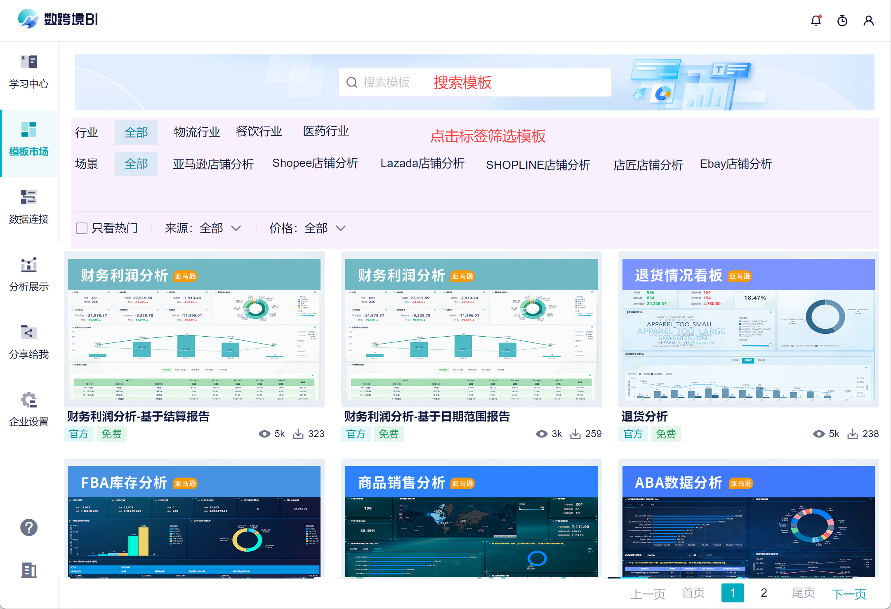Click the help question mark icon
891x609 pixels.
tap(29, 527)
